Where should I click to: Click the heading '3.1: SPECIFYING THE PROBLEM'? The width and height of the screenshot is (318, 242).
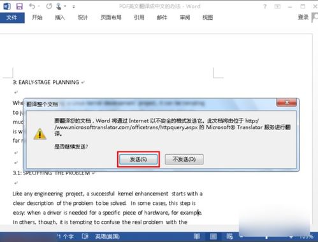(52, 173)
